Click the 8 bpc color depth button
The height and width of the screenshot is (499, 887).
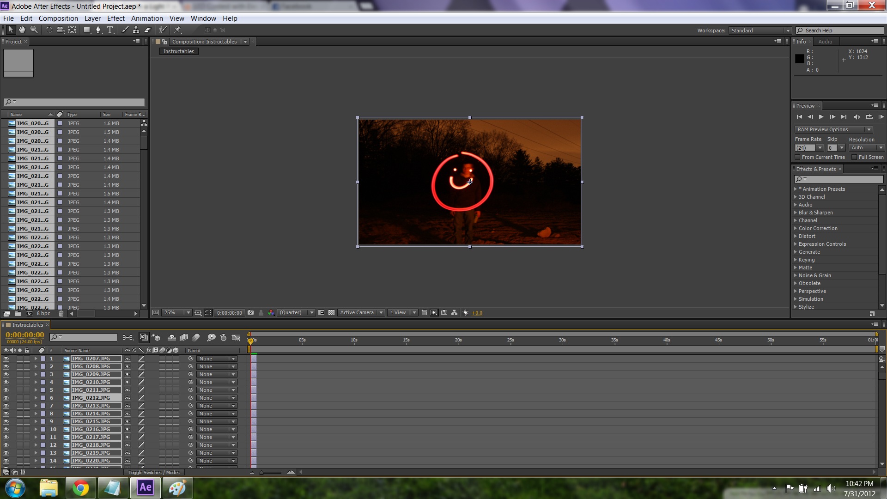(x=43, y=314)
